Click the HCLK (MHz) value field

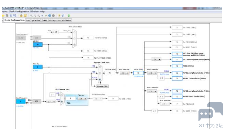tap(138, 73)
